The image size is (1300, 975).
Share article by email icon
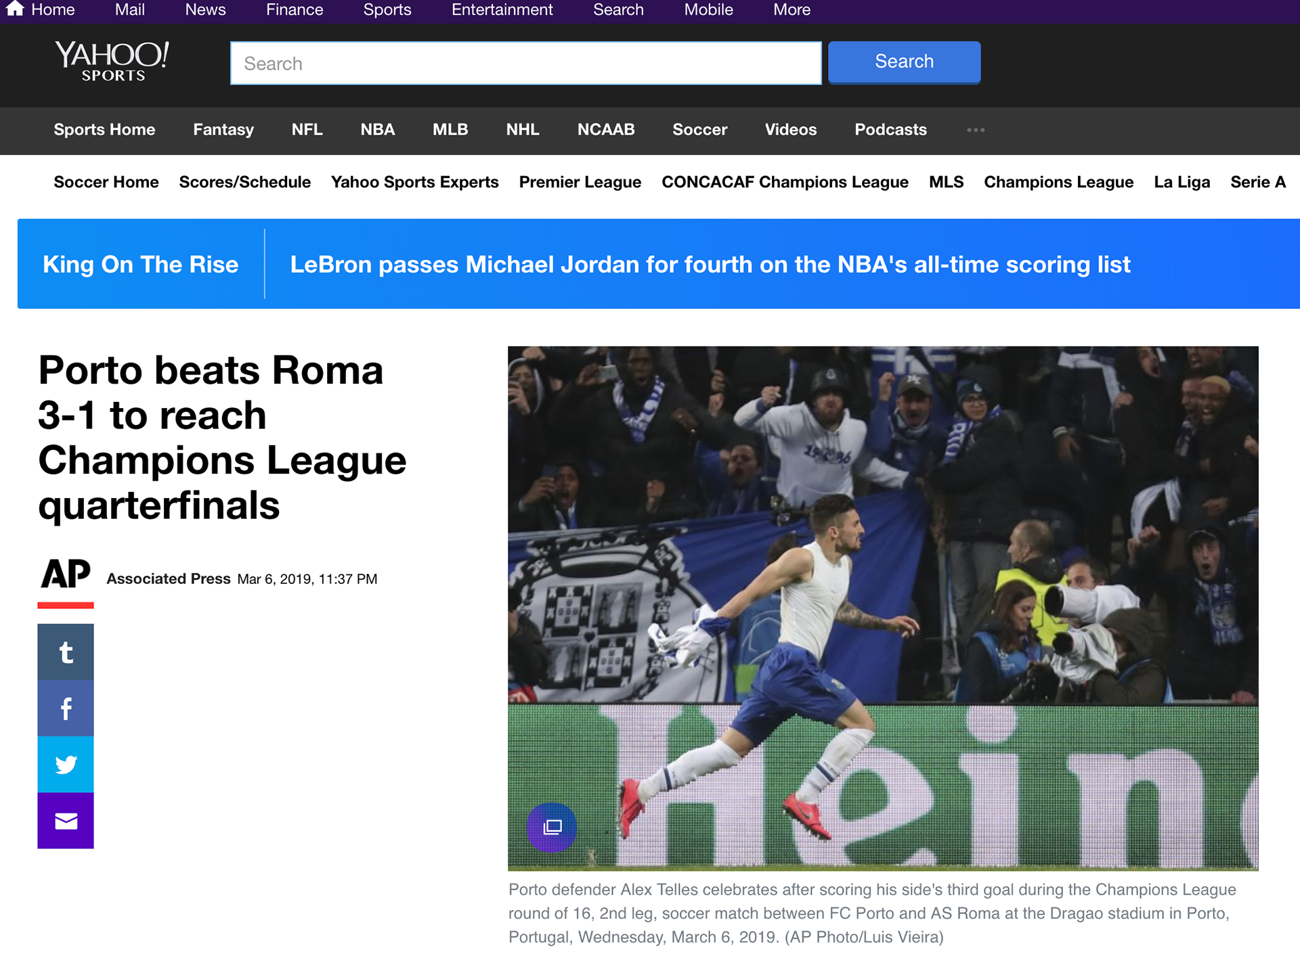66,821
